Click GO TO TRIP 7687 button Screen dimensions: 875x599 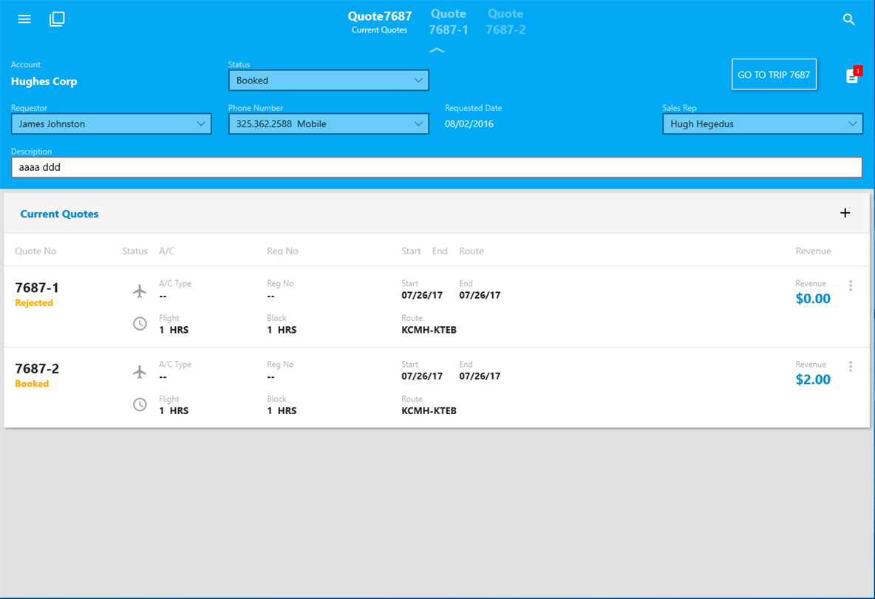point(774,74)
